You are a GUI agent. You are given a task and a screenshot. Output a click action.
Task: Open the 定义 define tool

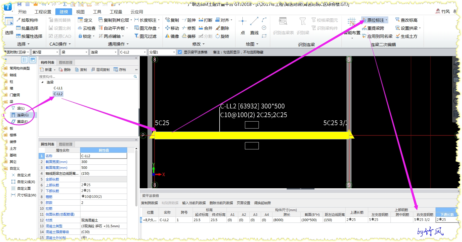[x=85, y=20]
